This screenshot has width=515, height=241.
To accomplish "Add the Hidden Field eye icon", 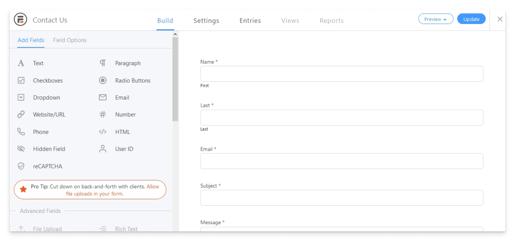I will click(x=21, y=149).
